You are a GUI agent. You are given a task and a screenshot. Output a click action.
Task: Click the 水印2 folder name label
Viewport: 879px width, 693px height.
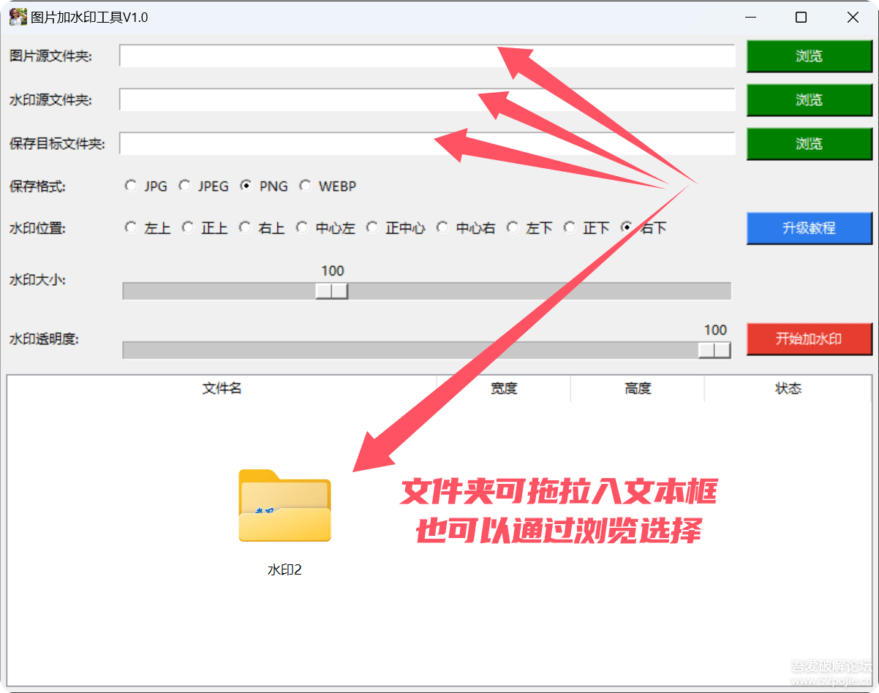click(284, 570)
